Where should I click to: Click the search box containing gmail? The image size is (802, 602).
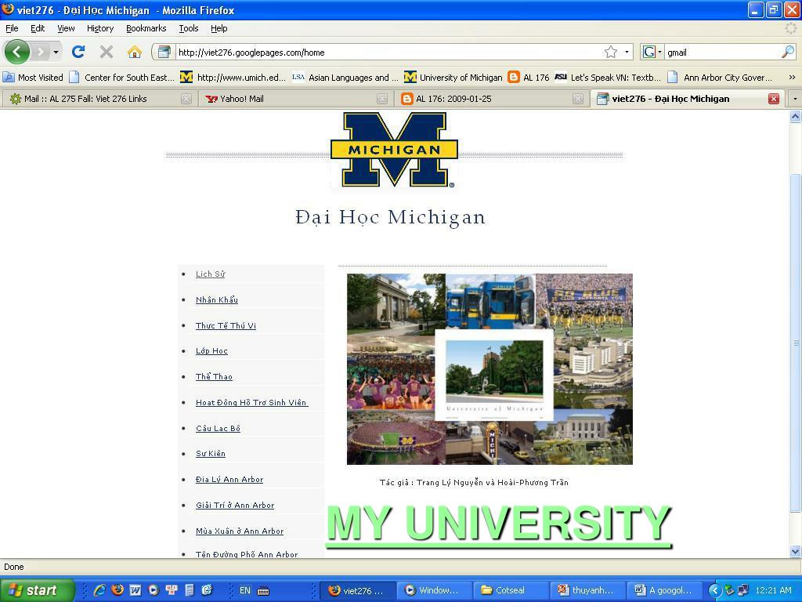pyautogui.click(x=722, y=53)
